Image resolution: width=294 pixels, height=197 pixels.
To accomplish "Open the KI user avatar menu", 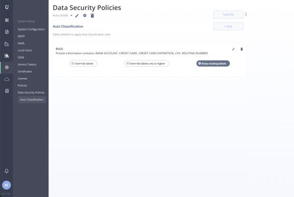I will pos(7,185).
